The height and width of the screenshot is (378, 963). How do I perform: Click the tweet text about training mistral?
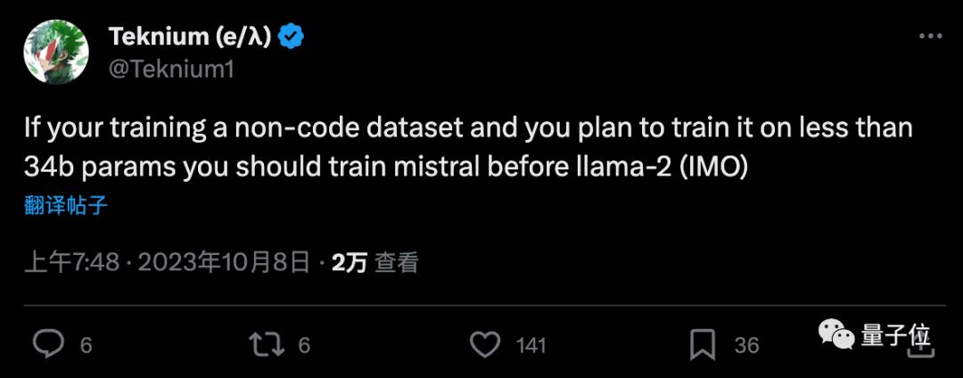point(467,148)
